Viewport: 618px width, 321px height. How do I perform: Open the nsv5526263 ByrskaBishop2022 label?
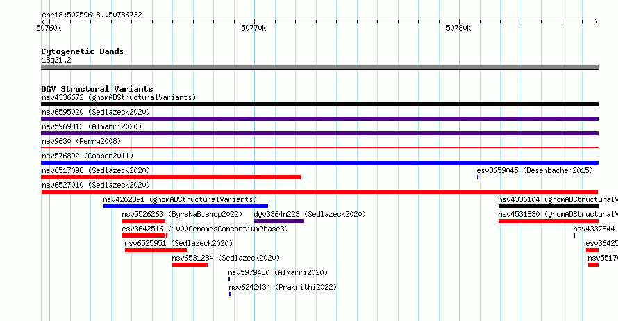coord(182,214)
